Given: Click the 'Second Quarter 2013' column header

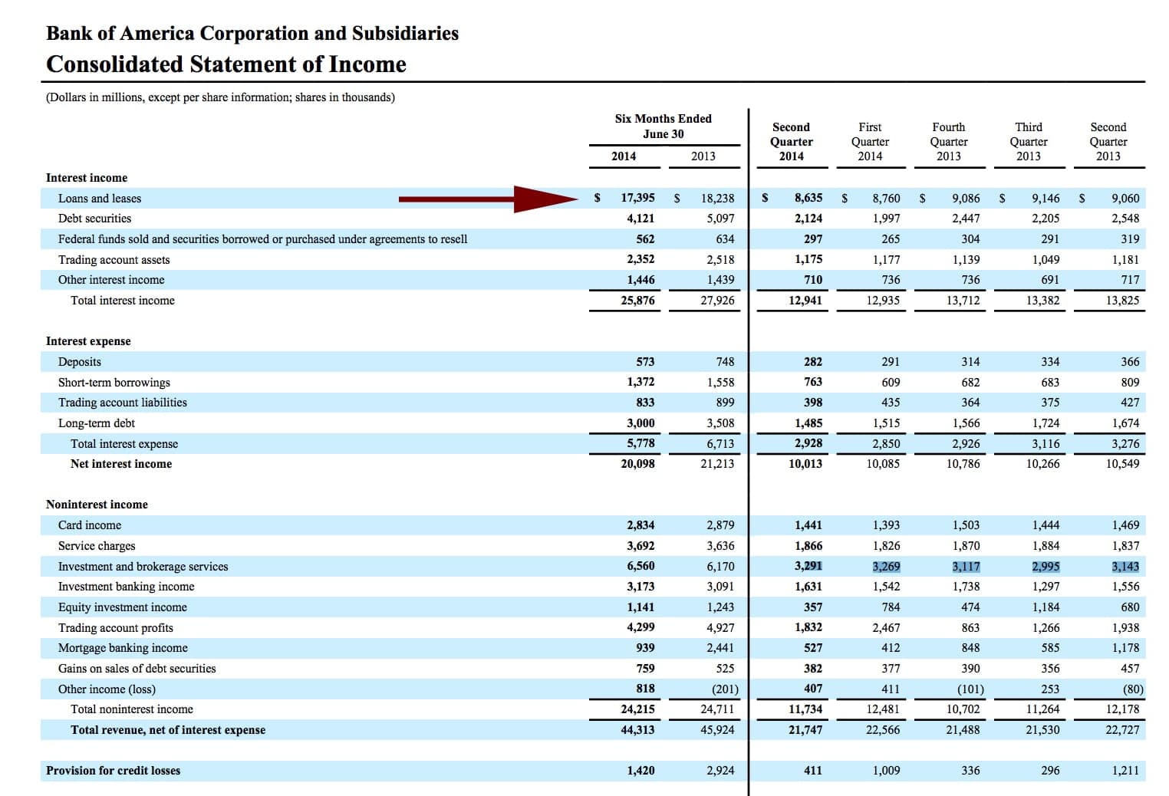Looking at the screenshot, I should tap(1108, 141).
